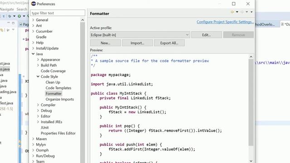The image size is (290, 163).
Task: Open the preferences view menu arrow
Action: 251,12
